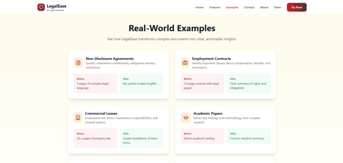Click the Try Now button
The image size is (343, 163).
(x=297, y=7)
